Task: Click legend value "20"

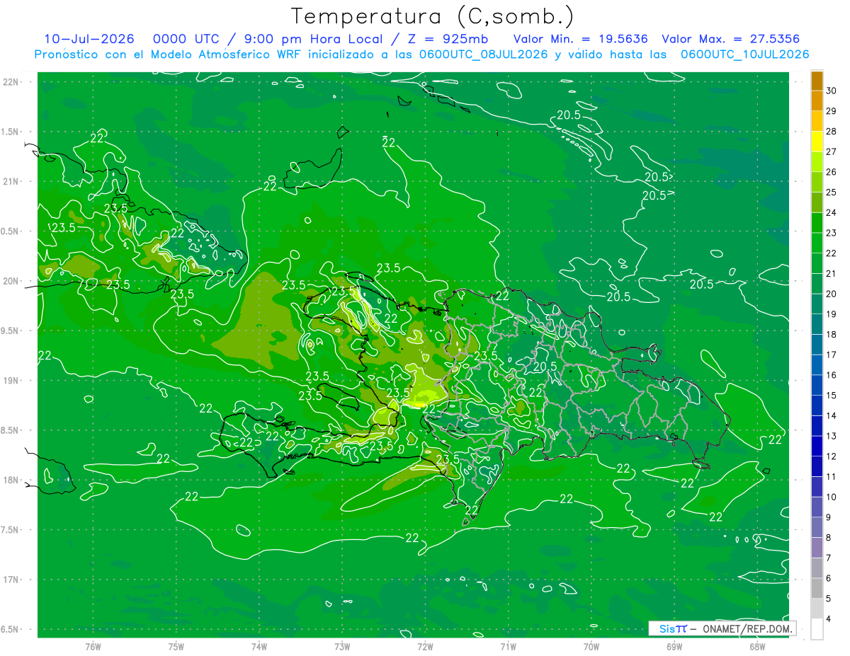Action: tap(832, 294)
